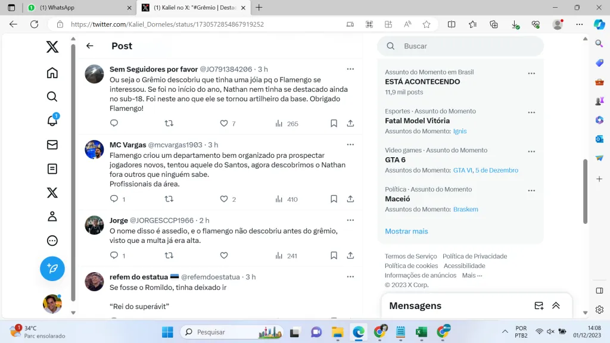This screenshot has width=610, height=343.
Task: Open Direct Messages envelope in sidebar
Action: 52,145
